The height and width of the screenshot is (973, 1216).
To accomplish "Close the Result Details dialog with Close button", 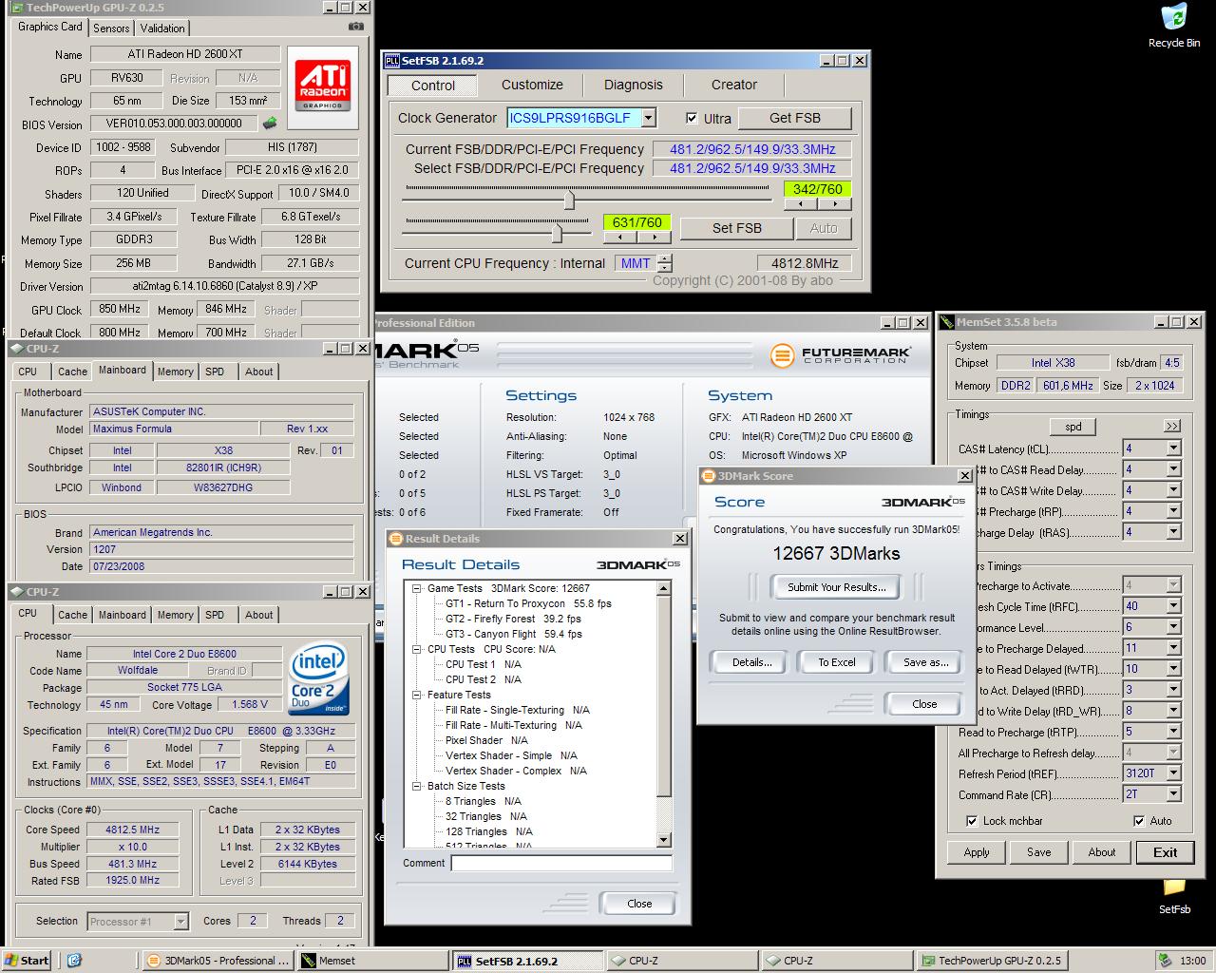I will [x=639, y=904].
